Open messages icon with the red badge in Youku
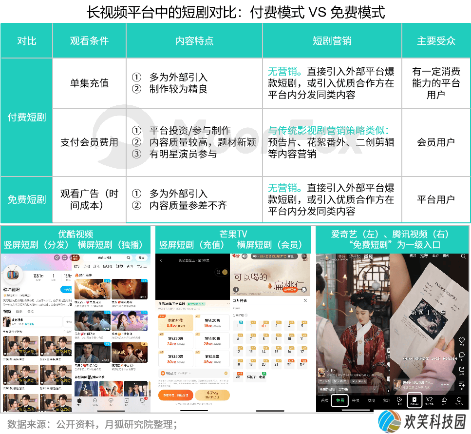Image resolution: width=471 pixels, height=434 pixels. 143,400
